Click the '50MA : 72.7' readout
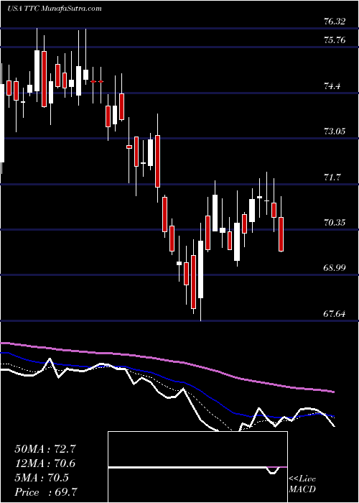This screenshot has height=503, width=359. pyautogui.click(x=45, y=449)
